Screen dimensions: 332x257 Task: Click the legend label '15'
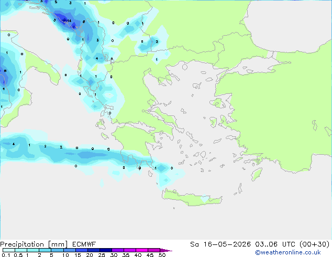pos(78,255)
